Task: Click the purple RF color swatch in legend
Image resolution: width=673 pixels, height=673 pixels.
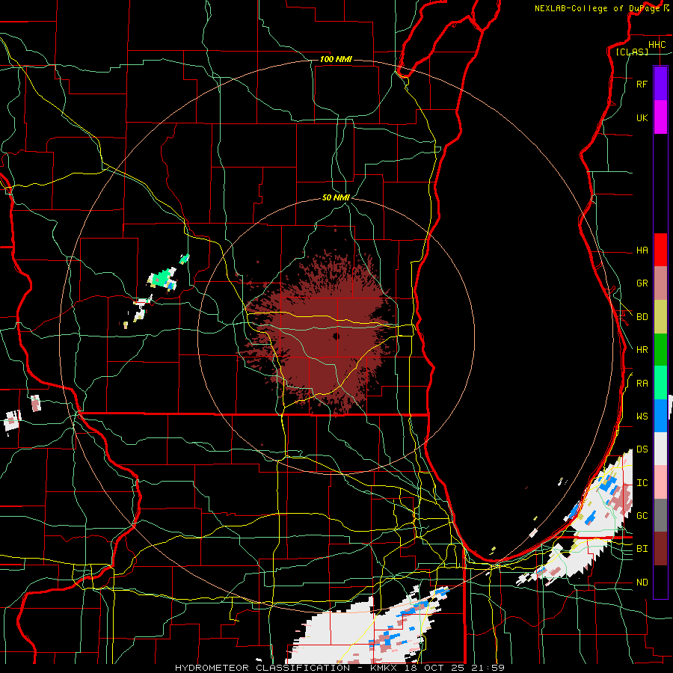Action: (x=660, y=84)
